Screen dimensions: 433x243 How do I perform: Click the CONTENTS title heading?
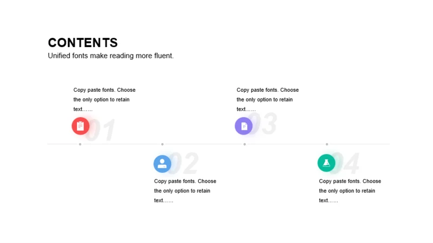pyautogui.click(x=83, y=43)
